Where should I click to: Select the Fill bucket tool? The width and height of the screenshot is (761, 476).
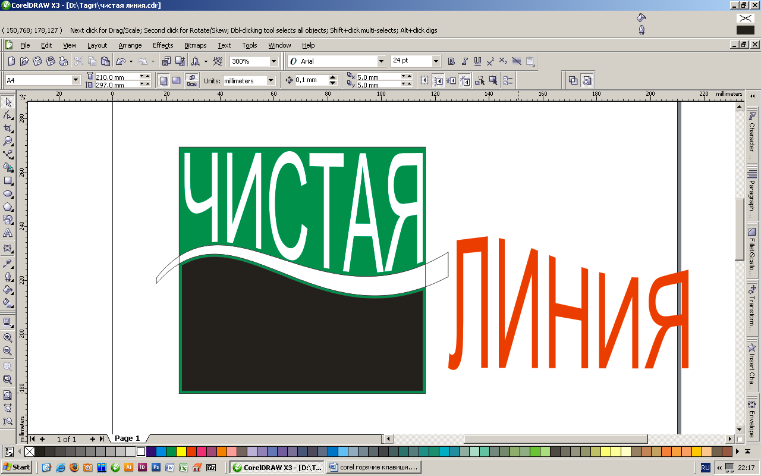point(8,290)
